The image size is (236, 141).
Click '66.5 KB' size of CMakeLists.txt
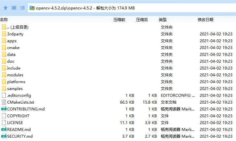pos(127,102)
